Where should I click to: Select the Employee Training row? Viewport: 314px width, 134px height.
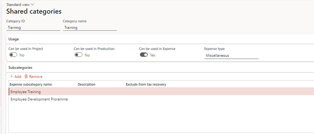[x=161, y=92]
